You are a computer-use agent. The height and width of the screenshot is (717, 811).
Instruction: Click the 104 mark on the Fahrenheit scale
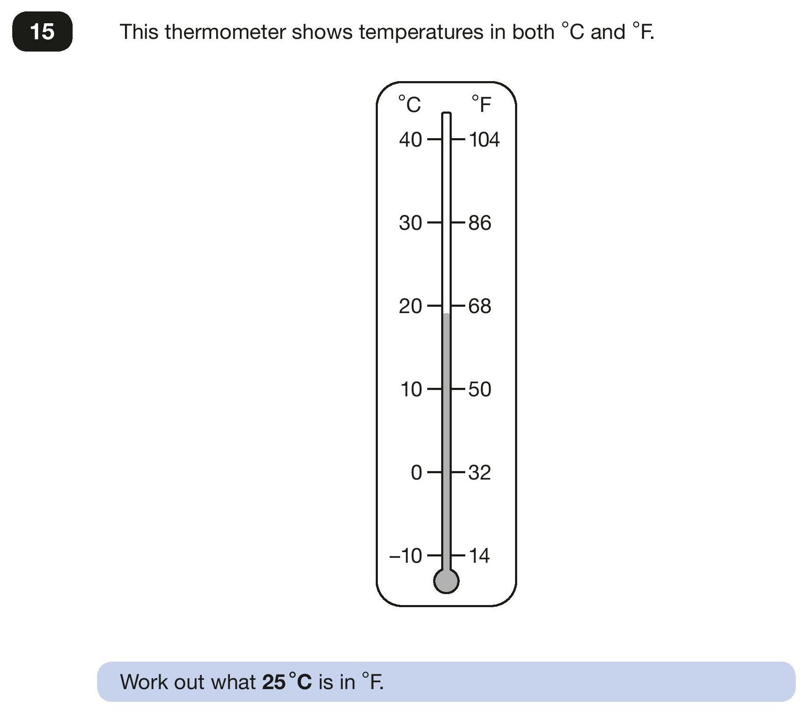[484, 139]
